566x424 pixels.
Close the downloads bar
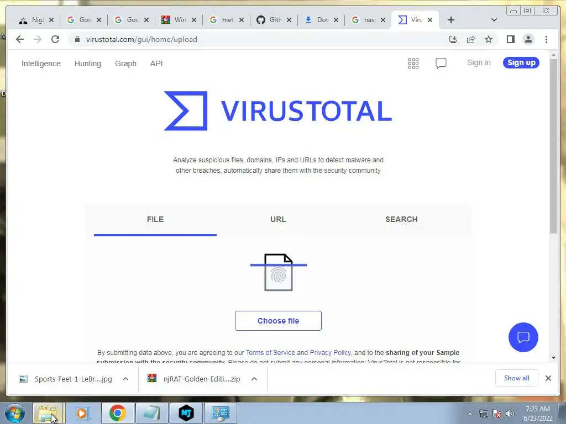tap(548, 378)
